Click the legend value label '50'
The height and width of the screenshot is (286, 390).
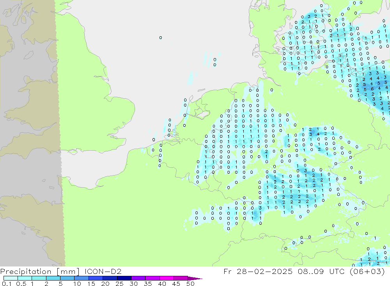point(190,284)
